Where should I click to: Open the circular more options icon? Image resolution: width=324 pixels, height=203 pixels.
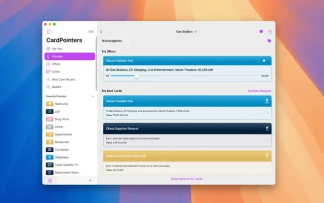(270, 31)
